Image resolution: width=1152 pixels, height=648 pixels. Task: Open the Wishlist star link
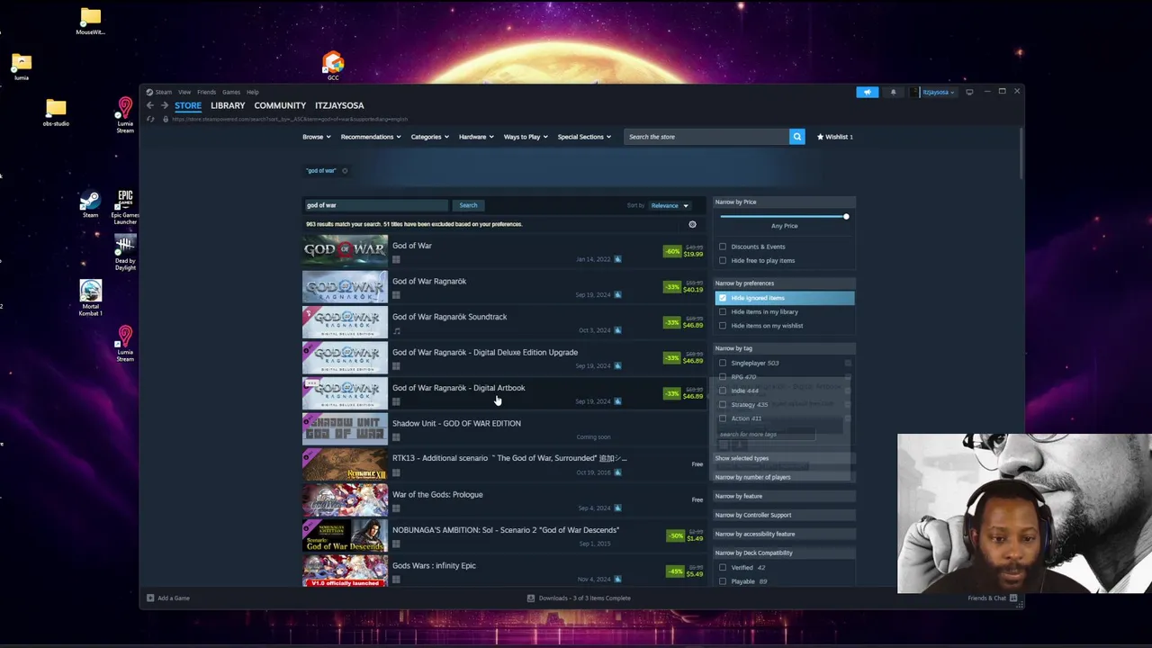point(834,137)
